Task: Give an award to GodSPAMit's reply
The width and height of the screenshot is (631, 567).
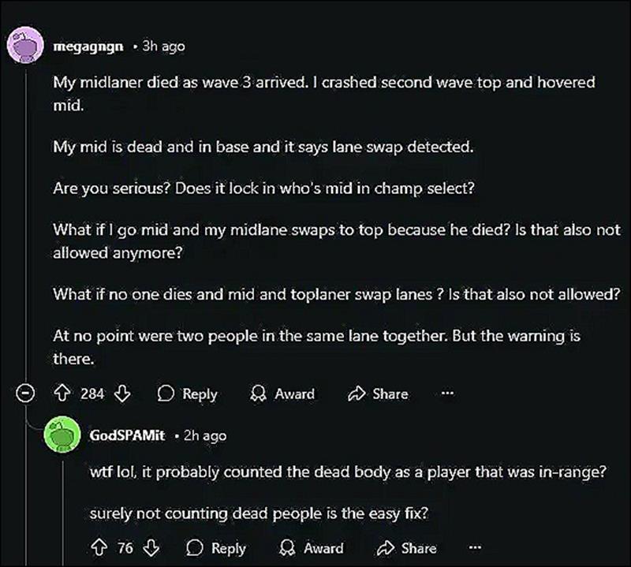Action: pyautogui.click(x=312, y=548)
